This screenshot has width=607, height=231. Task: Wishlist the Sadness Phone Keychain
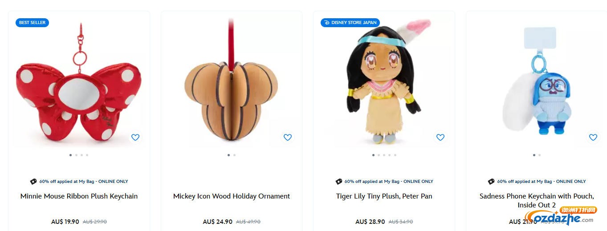[x=593, y=137]
